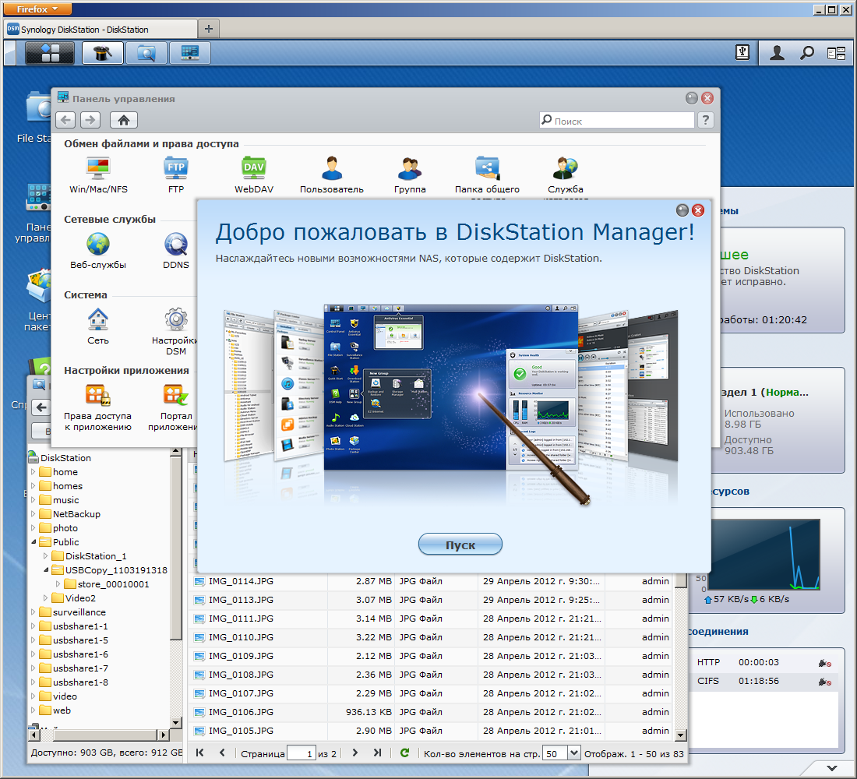Click the Пуск button in the welcome dialog
The image size is (857, 779).
click(460, 545)
